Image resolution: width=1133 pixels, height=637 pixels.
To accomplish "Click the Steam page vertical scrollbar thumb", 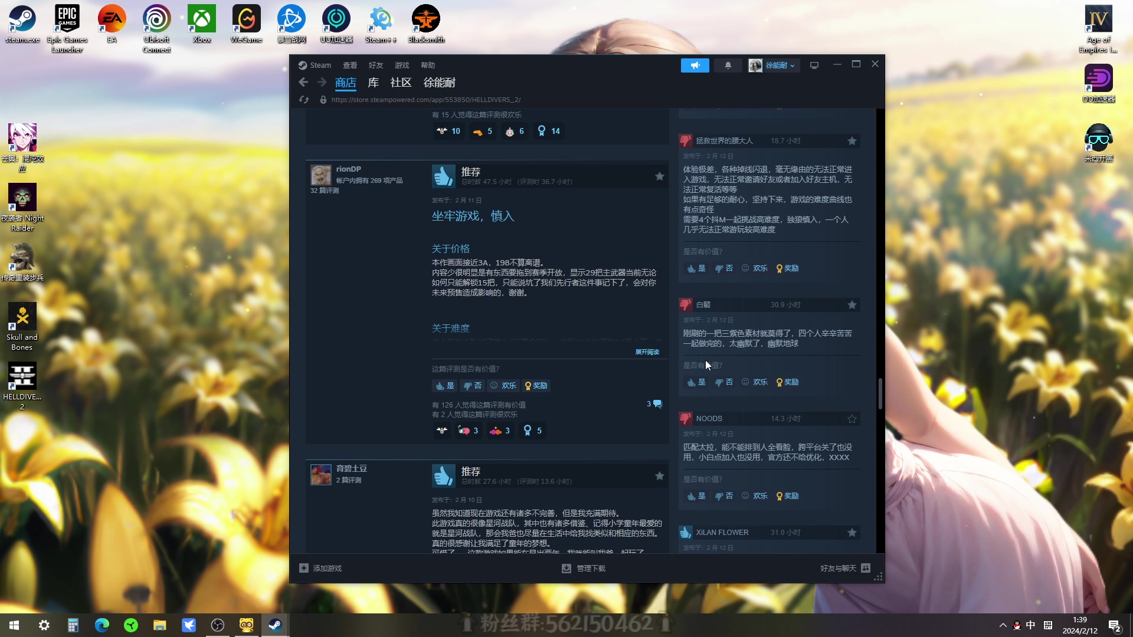I will pos(880,393).
